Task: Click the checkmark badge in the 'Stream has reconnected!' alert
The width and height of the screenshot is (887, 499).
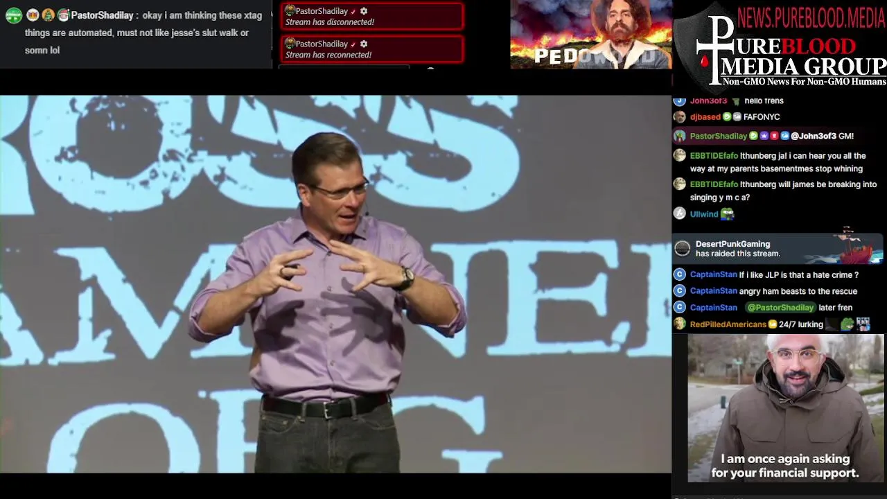Action: 353,44
